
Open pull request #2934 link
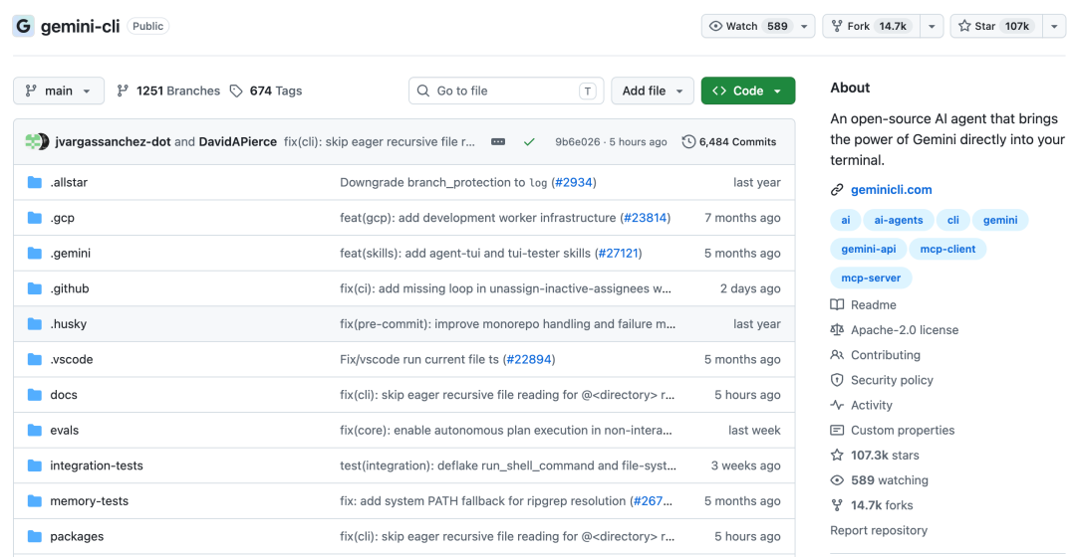574,182
